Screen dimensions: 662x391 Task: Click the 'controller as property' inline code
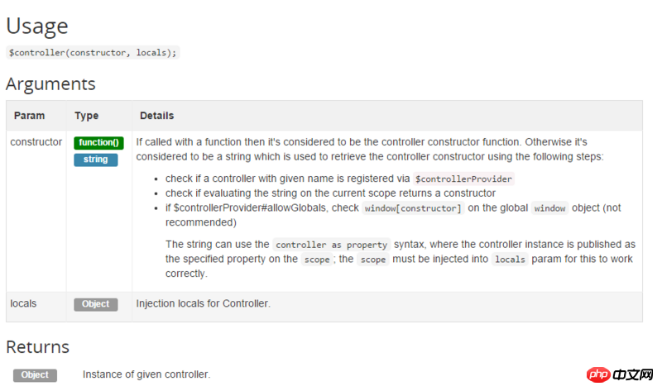coord(331,245)
